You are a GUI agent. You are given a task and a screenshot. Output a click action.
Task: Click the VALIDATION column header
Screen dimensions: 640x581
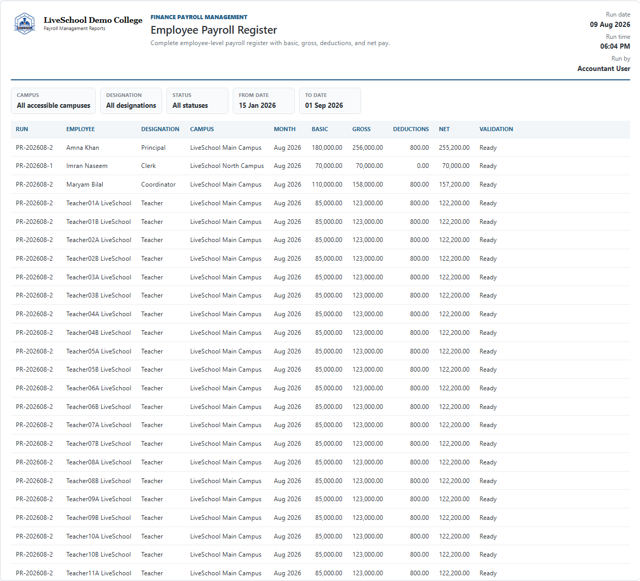[x=496, y=129]
